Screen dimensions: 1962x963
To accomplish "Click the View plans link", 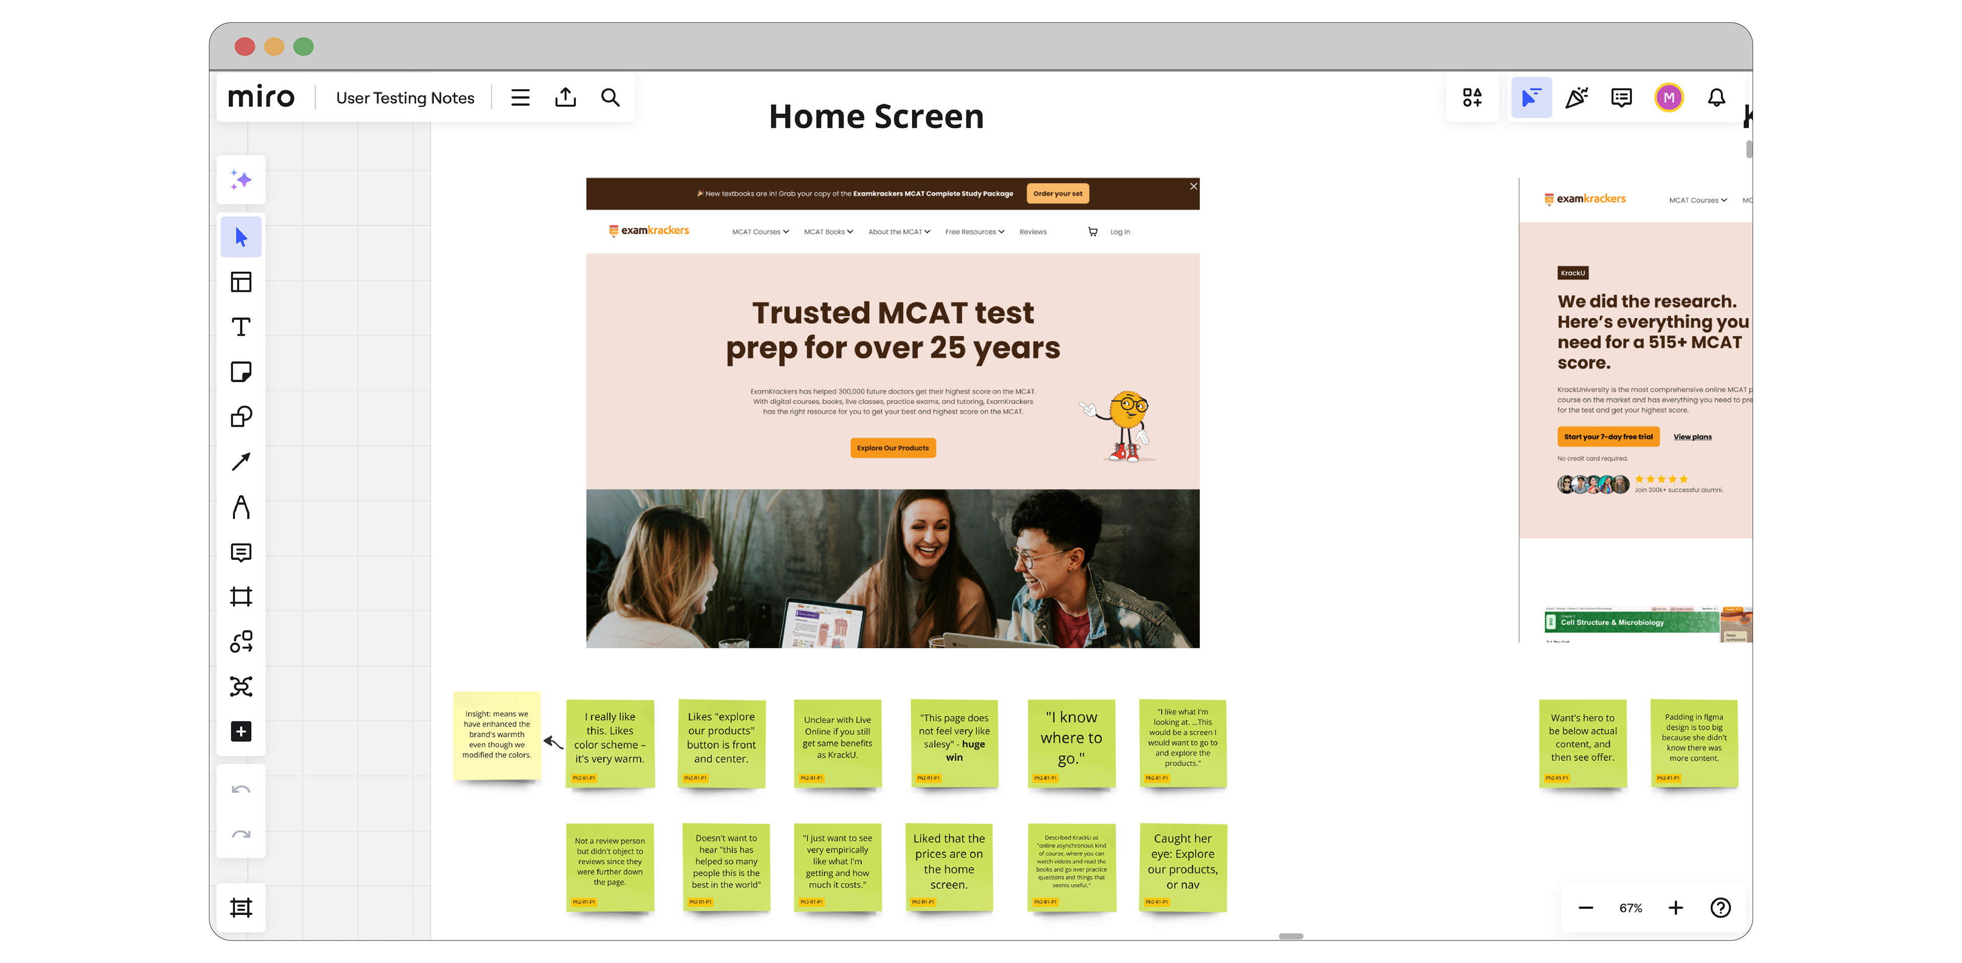I will pyautogui.click(x=1692, y=436).
